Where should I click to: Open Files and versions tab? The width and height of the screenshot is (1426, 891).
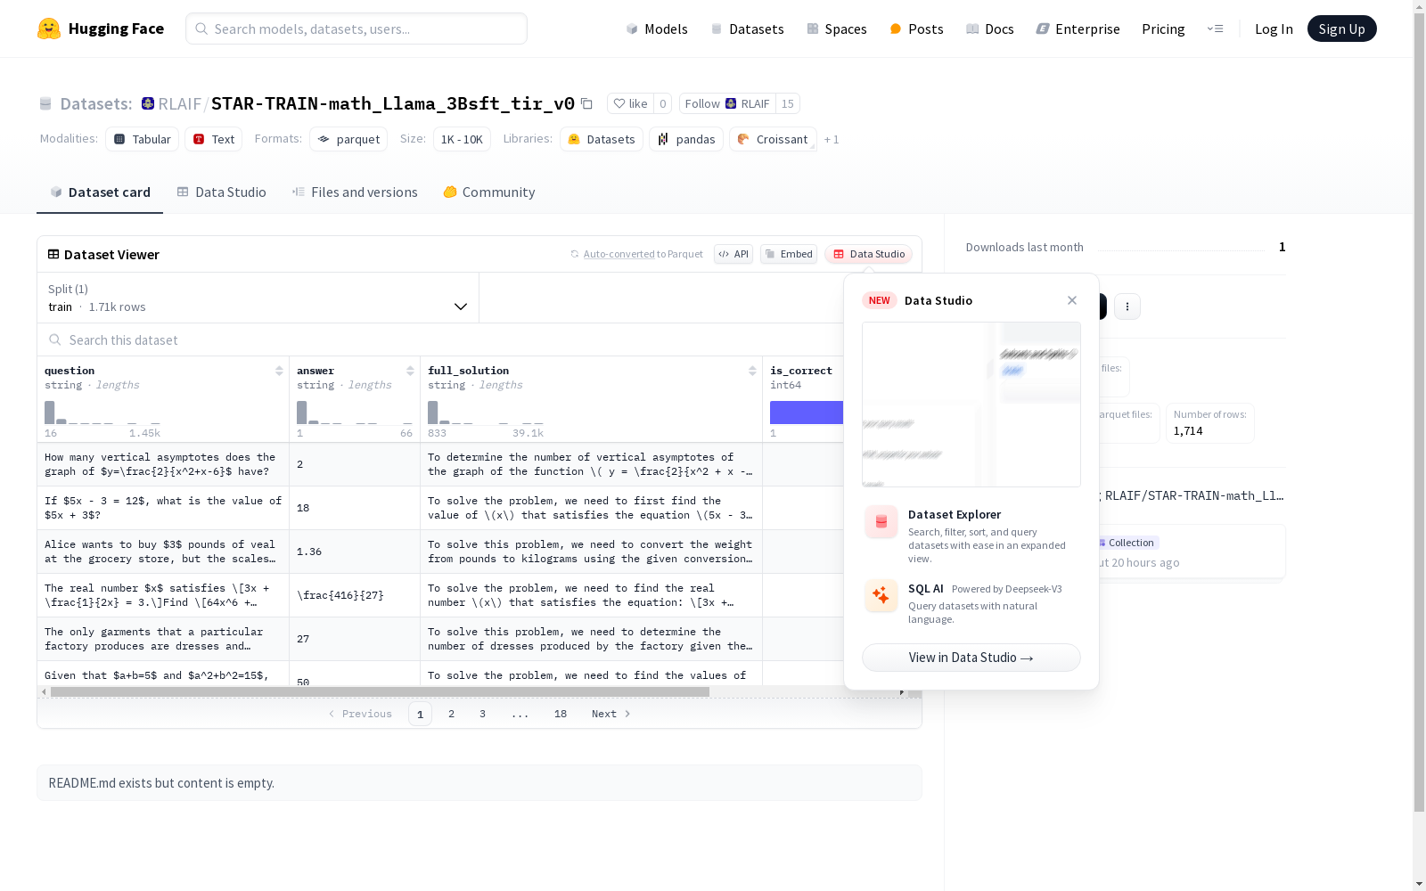355,192
